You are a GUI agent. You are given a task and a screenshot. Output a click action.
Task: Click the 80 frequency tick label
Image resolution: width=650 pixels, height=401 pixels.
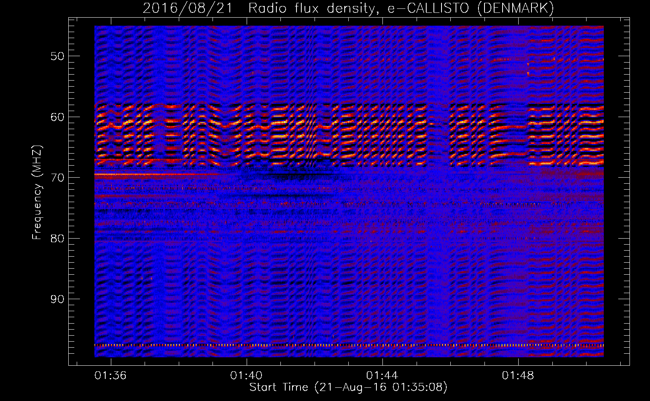(57, 239)
